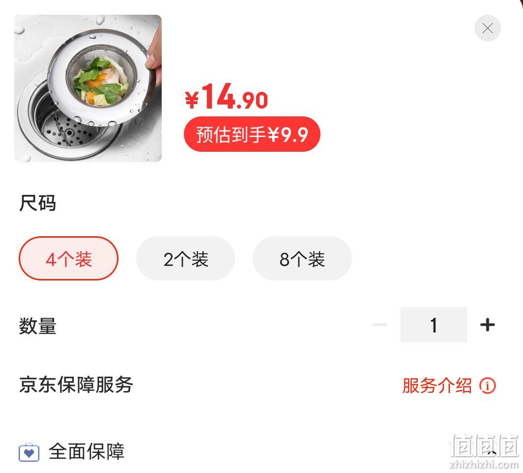
Task: Decrease quantity with the minus icon
Action: pyautogui.click(x=380, y=324)
